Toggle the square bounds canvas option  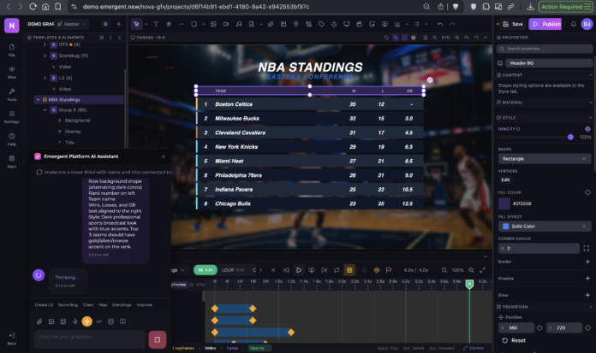pyautogui.click(x=404, y=38)
